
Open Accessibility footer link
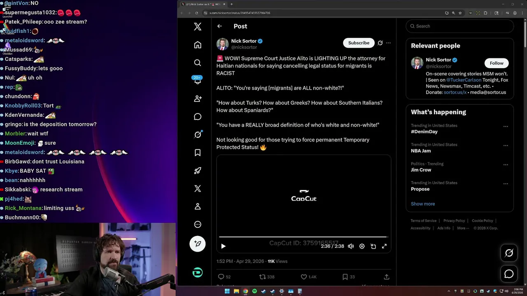pyautogui.click(x=420, y=228)
